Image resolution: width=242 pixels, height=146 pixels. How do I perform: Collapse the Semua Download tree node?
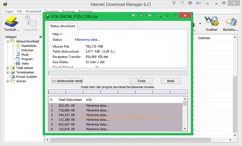click(8, 41)
